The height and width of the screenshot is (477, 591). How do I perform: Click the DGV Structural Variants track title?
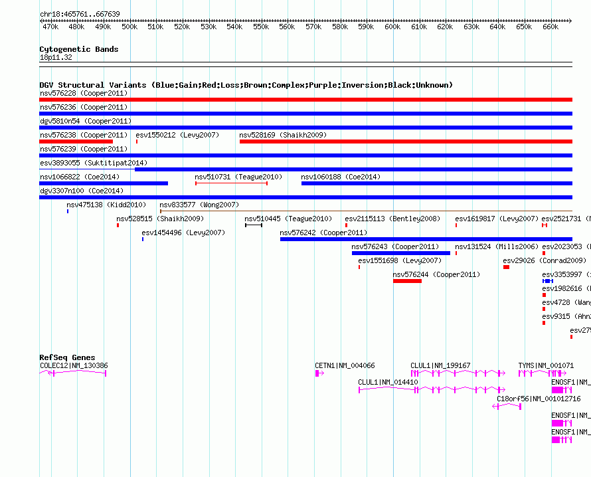point(246,85)
